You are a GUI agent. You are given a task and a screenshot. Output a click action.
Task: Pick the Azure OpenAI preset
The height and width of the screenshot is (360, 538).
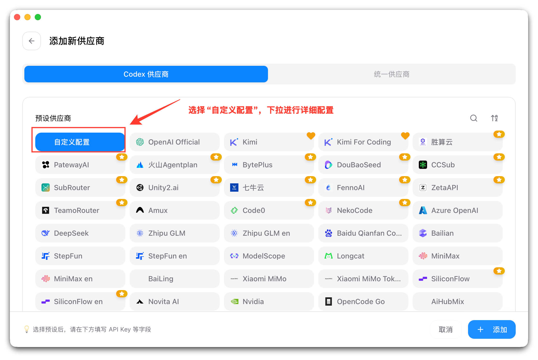pyautogui.click(x=457, y=210)
